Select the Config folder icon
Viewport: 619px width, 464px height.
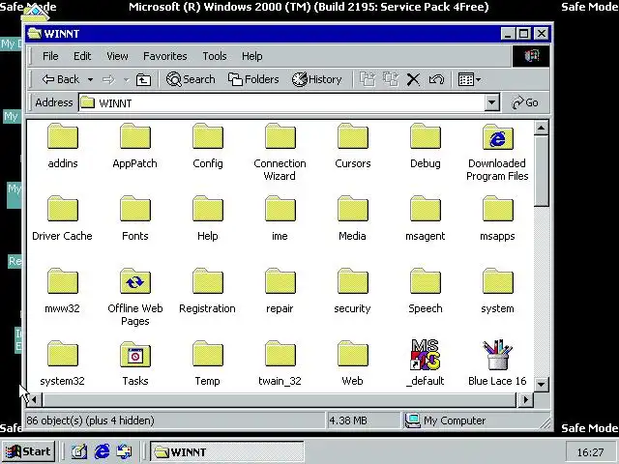208,136
